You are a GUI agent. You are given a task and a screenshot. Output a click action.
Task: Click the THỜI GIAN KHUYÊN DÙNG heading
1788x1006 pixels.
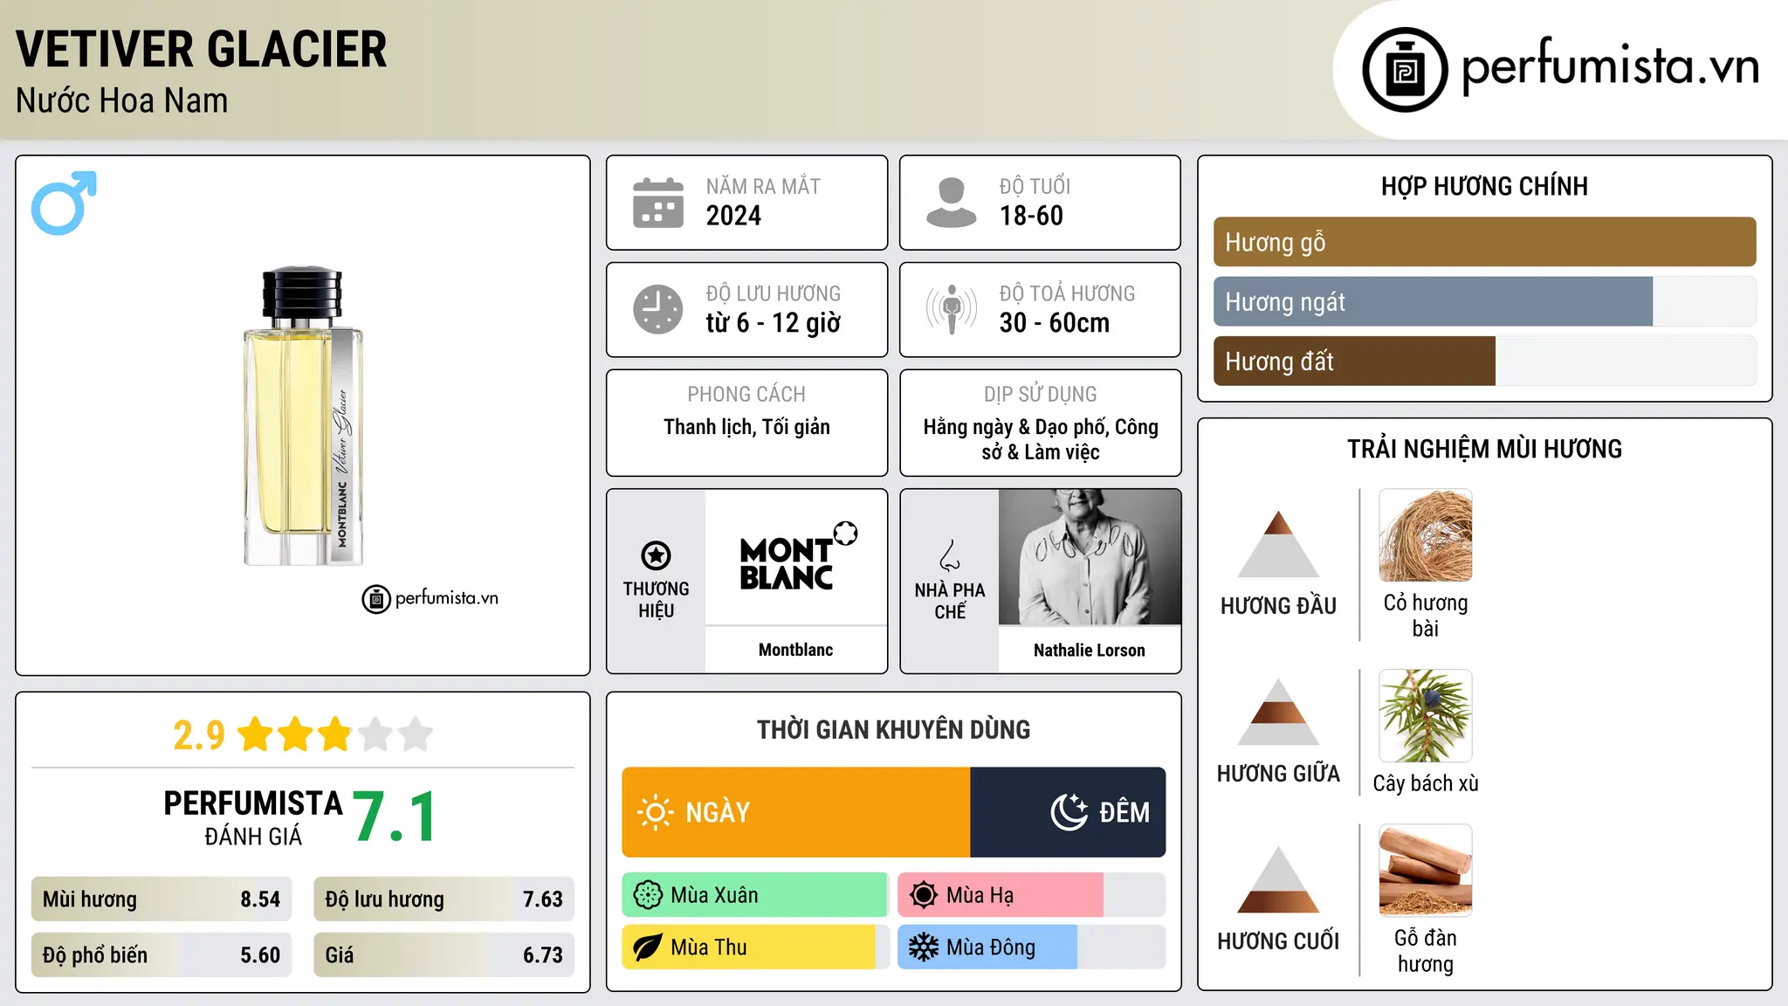pyautogui.click(x=893, y=730)
